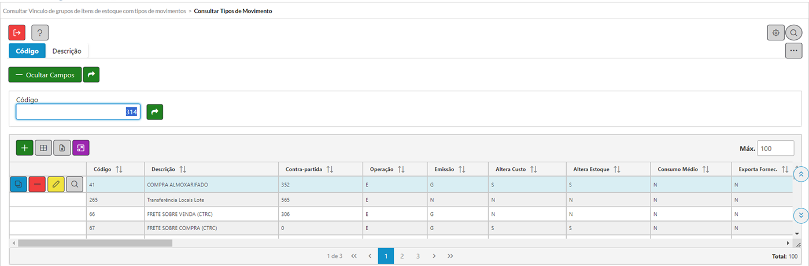Open settings via the gear icon
This screenshot has width=809, height=266.
coord(775,33)
